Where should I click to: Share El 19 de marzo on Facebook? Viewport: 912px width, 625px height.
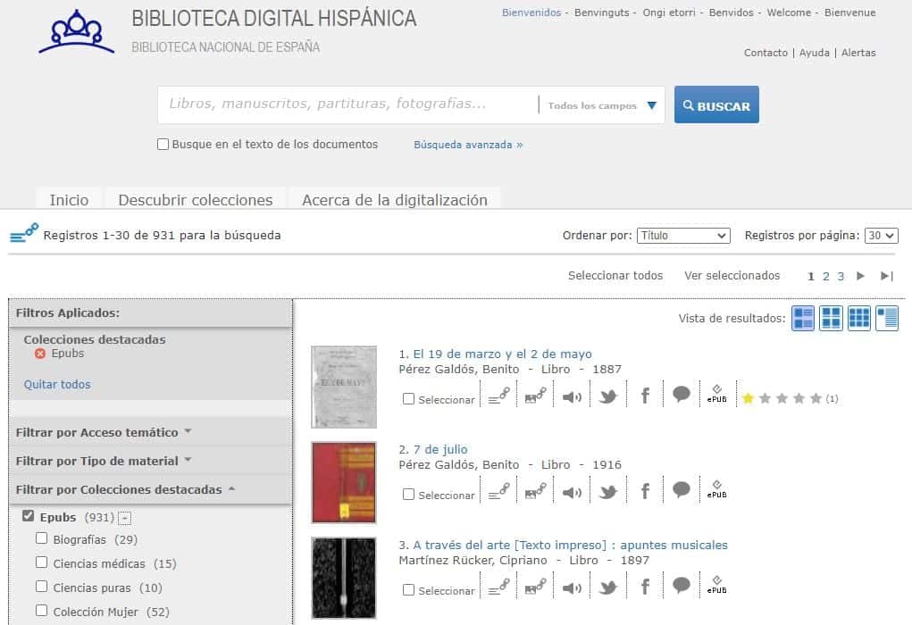pos(644,396)
